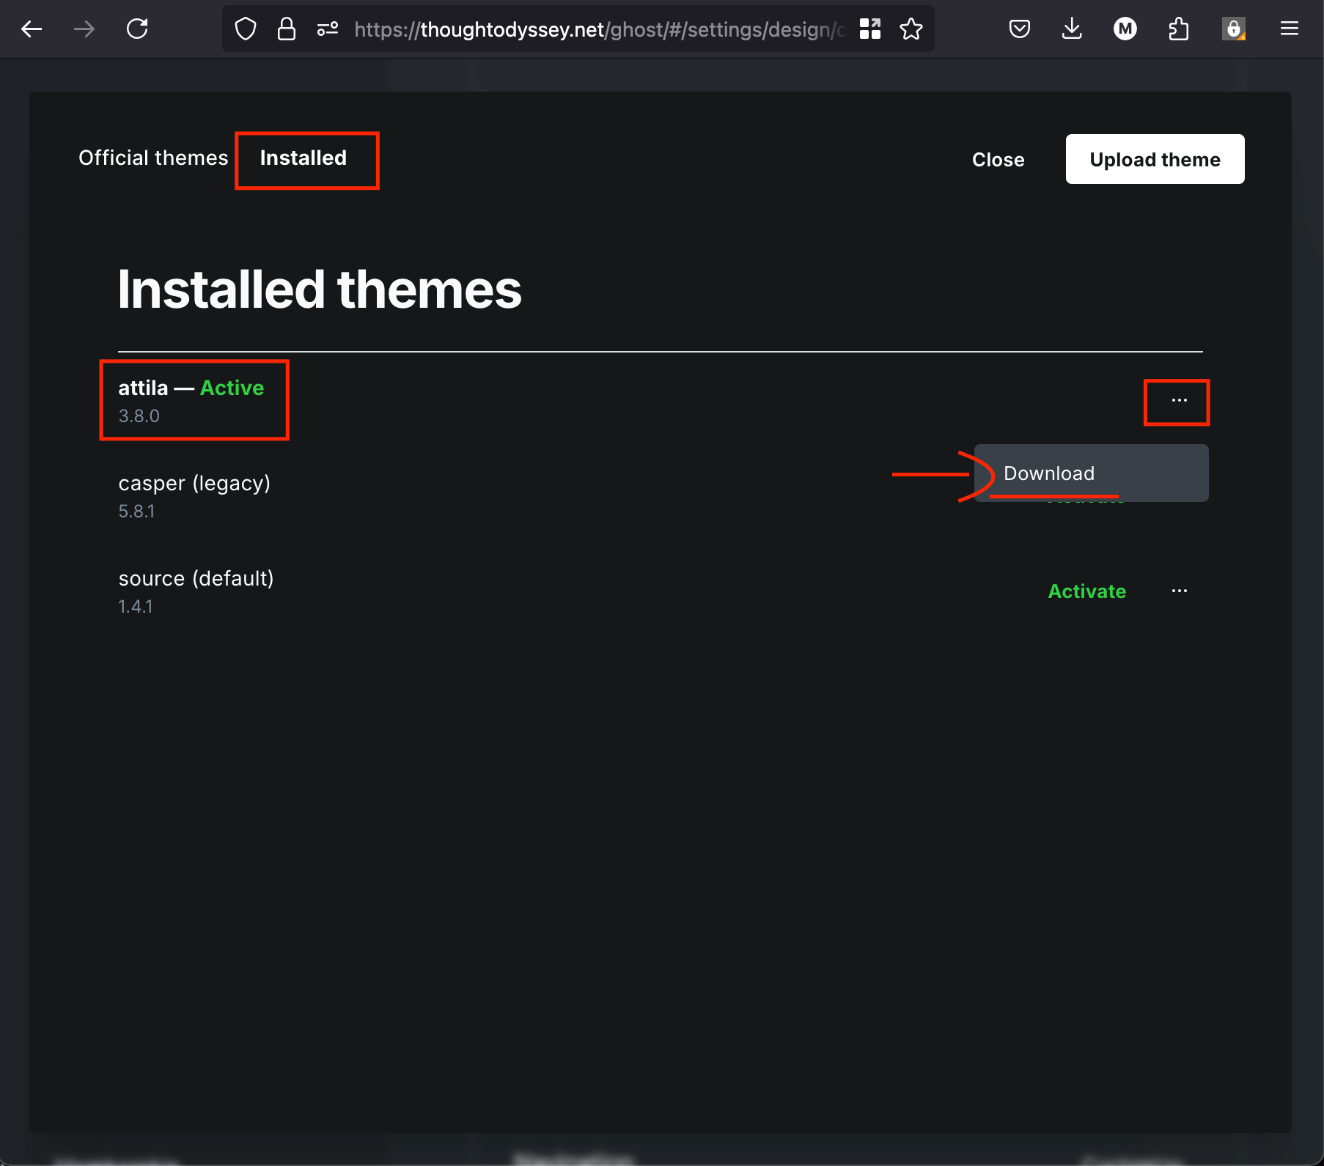The height and width of the screenshot is (1166, 1324).
Task: Open the tracking protection shield panel
Action: coord(246,29)
